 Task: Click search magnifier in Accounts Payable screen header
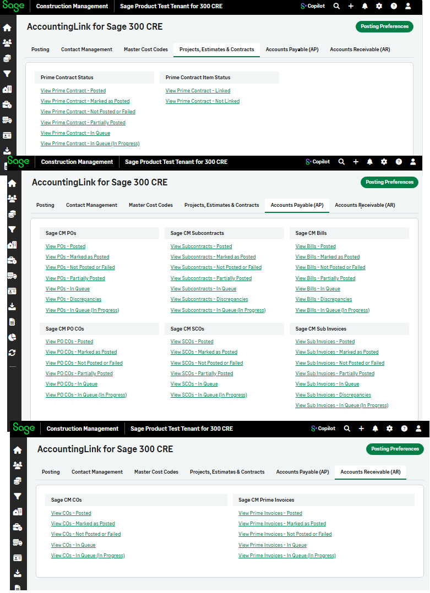pos(341,162)
